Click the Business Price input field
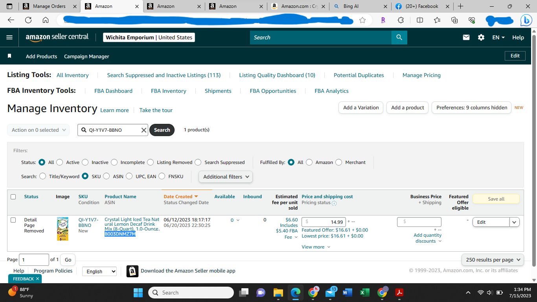Image resolution: width=537 pixels, height=302 pixels. point(419,222)
